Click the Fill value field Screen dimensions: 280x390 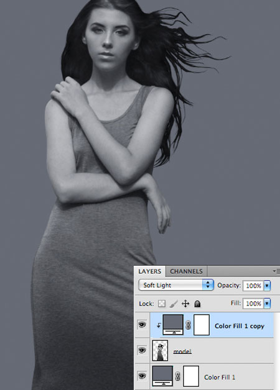(253, 304)
